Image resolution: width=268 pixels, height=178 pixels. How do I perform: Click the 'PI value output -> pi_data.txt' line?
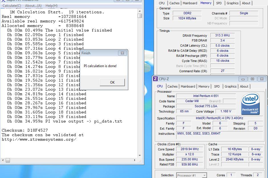65,121
